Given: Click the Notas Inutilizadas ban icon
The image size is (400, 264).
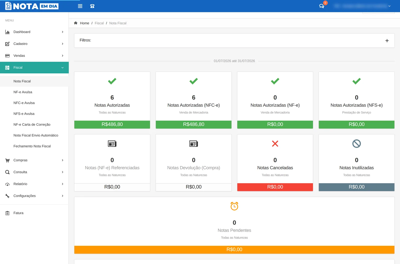Looking at the screenshot, I should (356, 143).
